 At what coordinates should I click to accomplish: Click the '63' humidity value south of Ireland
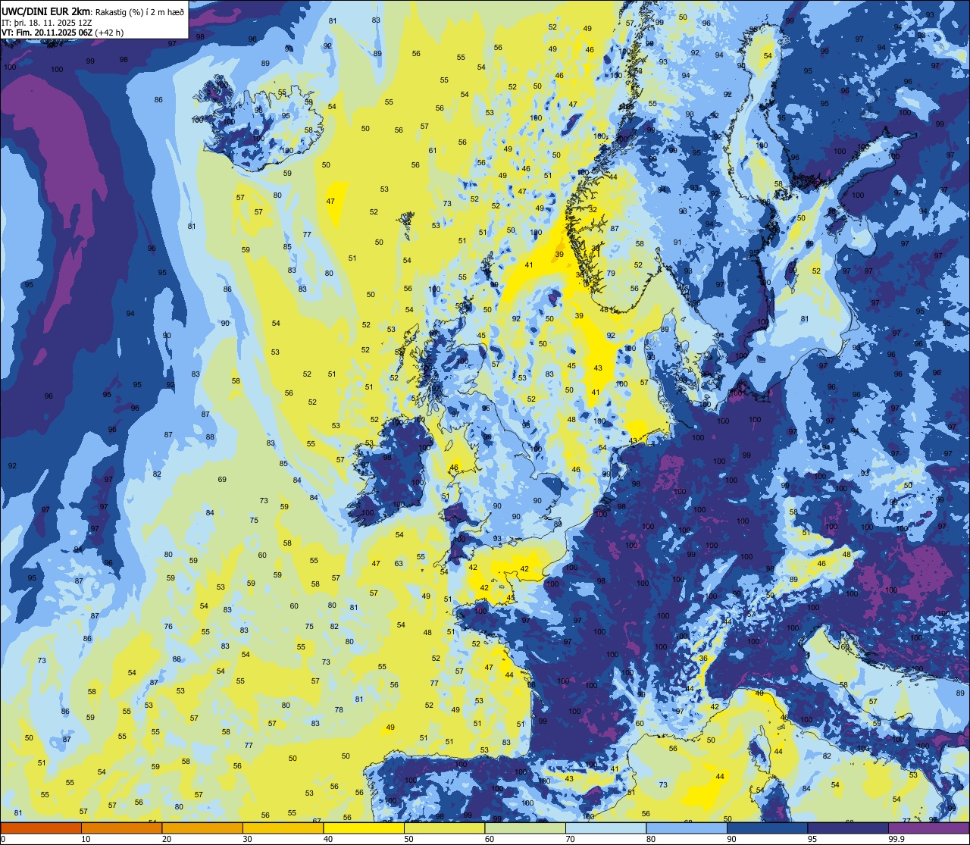(x=399, y=564)
